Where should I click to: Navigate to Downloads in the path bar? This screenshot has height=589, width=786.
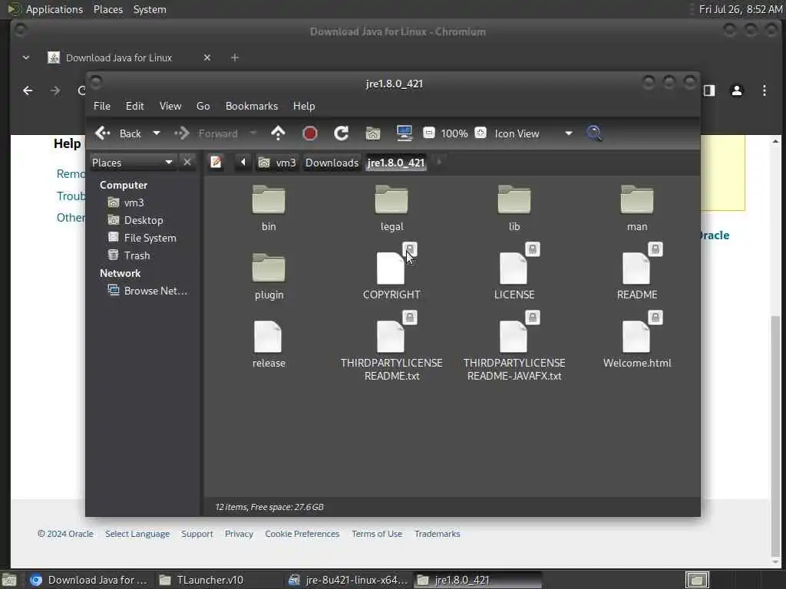[x=332, y=163]
